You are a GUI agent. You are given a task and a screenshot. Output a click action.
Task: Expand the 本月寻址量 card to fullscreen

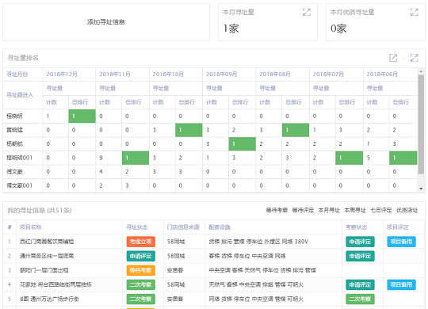(307, 12)
